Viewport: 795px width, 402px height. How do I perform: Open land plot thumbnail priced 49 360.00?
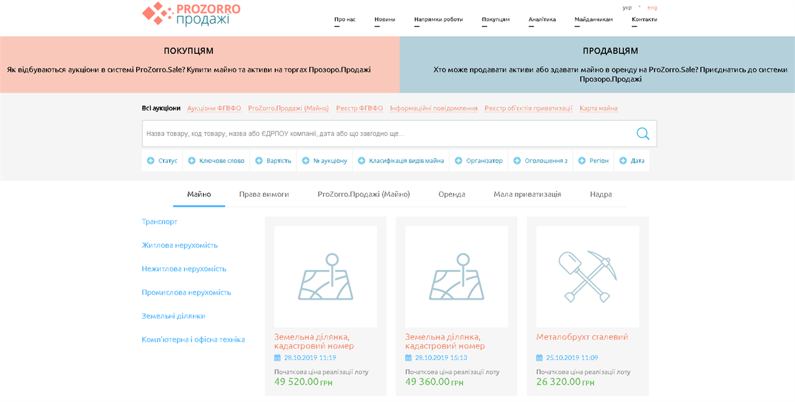[x=457, y=277]
